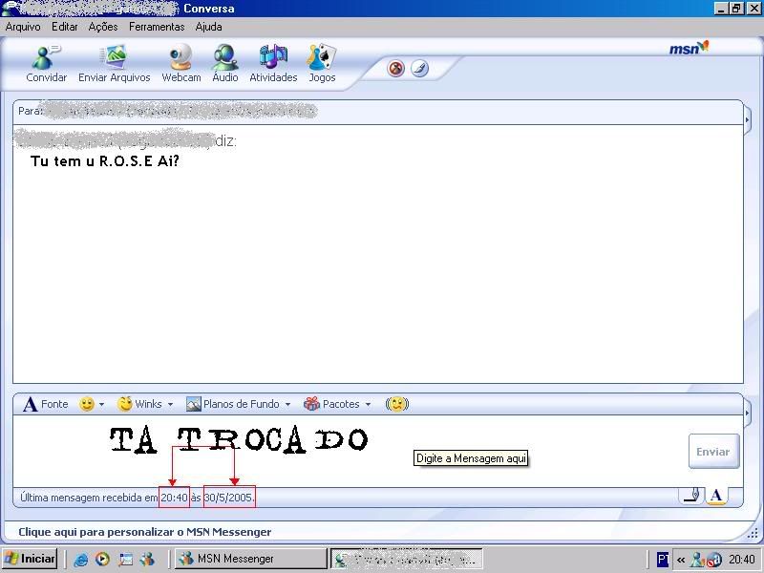Switch to text typing mode tab
This screenshot has height=573, width=764.
coord(715,496)
